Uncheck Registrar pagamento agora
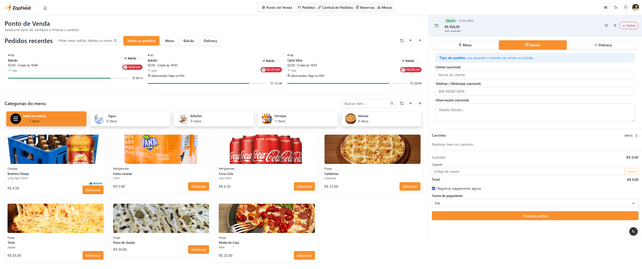This screenshot has height=269, width=642. (x=434, y=188)
